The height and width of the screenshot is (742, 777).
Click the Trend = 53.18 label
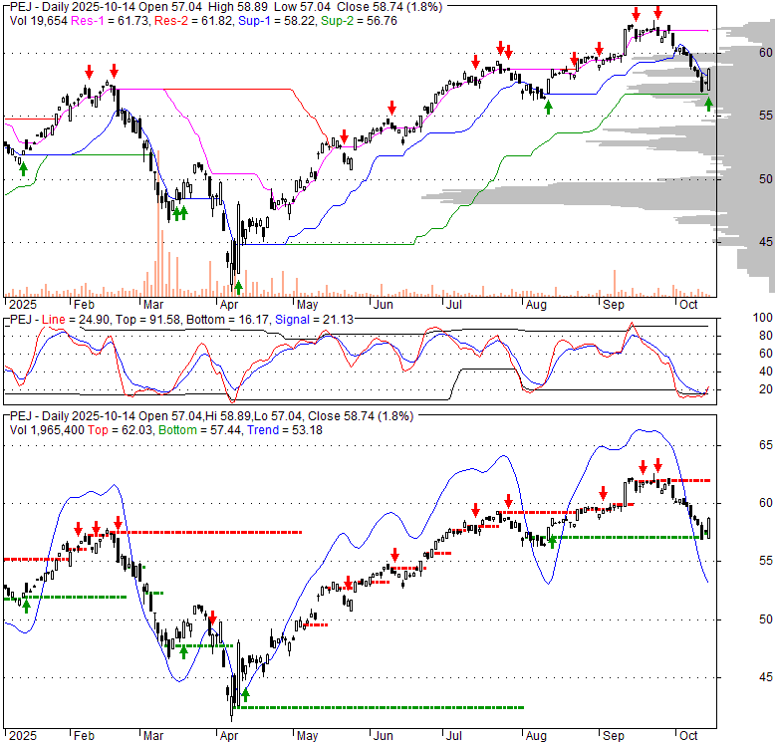click(x=285, y=430)
